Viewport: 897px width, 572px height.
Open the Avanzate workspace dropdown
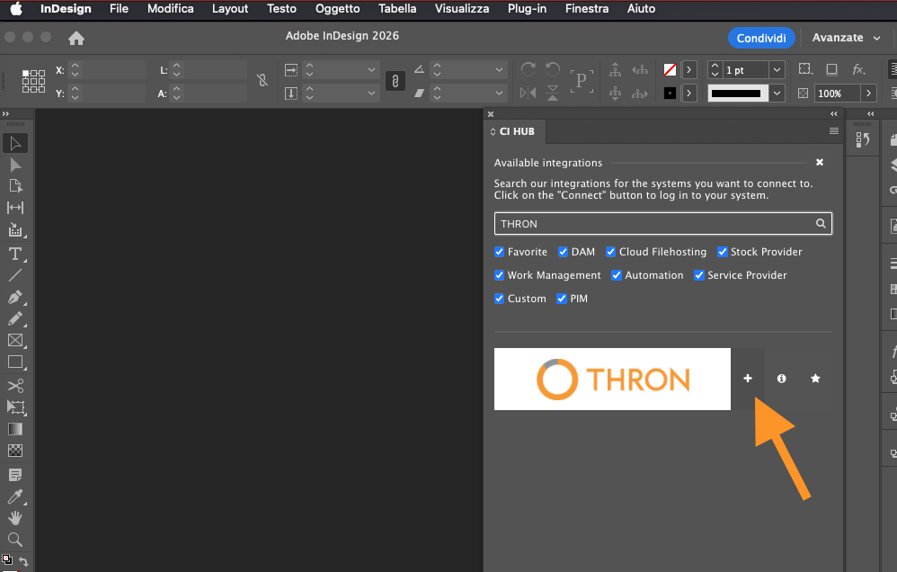point(846,38)
